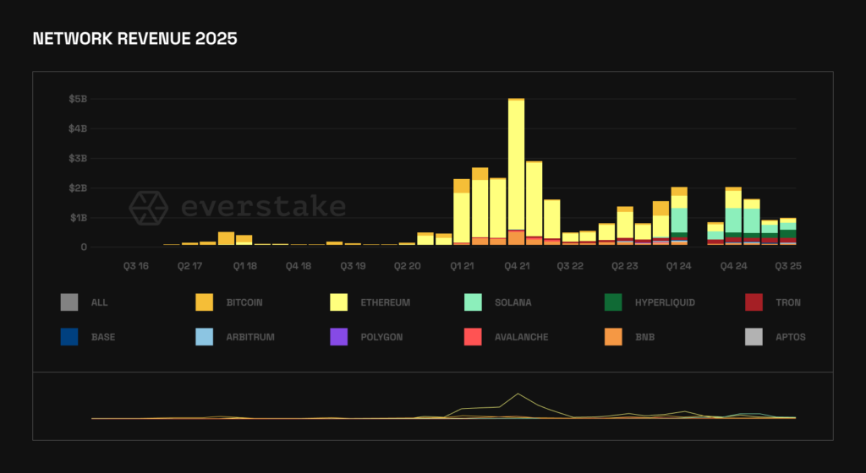Toggle the Avalanche legend swatch
This screenshot has height=473, width=866.
[475, 337]
